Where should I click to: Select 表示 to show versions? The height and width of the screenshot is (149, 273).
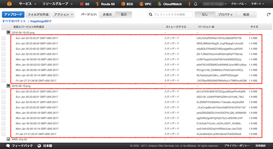124,15
